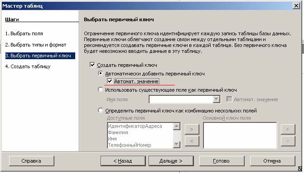
Task: Close the Мастер таблиц dialog
Action: [x=296, y=6]
